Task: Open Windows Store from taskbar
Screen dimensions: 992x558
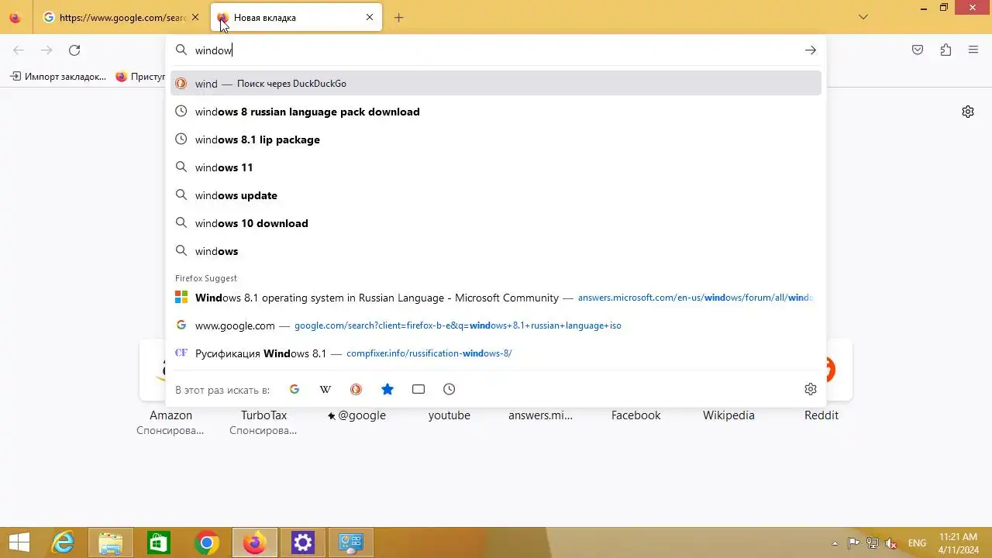Action: point(159,542)
